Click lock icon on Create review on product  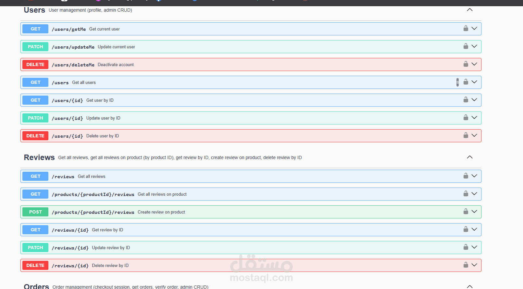(466, 212)
